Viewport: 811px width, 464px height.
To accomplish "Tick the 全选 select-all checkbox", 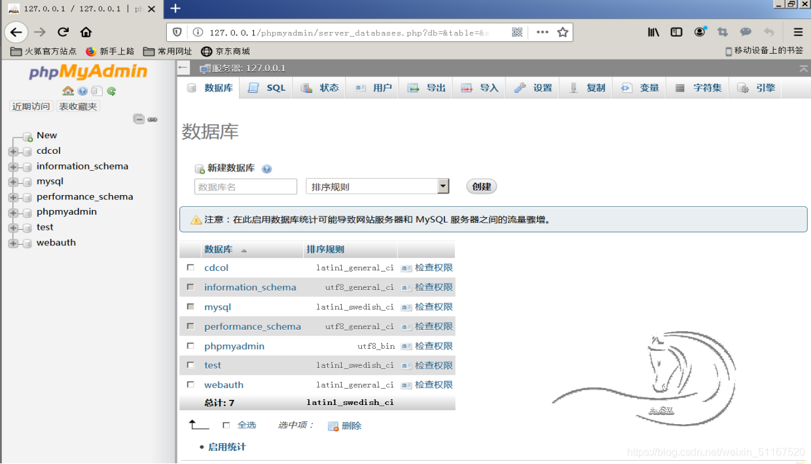I will [226, 425].
